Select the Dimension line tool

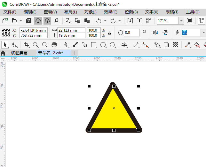pos(136,45)
